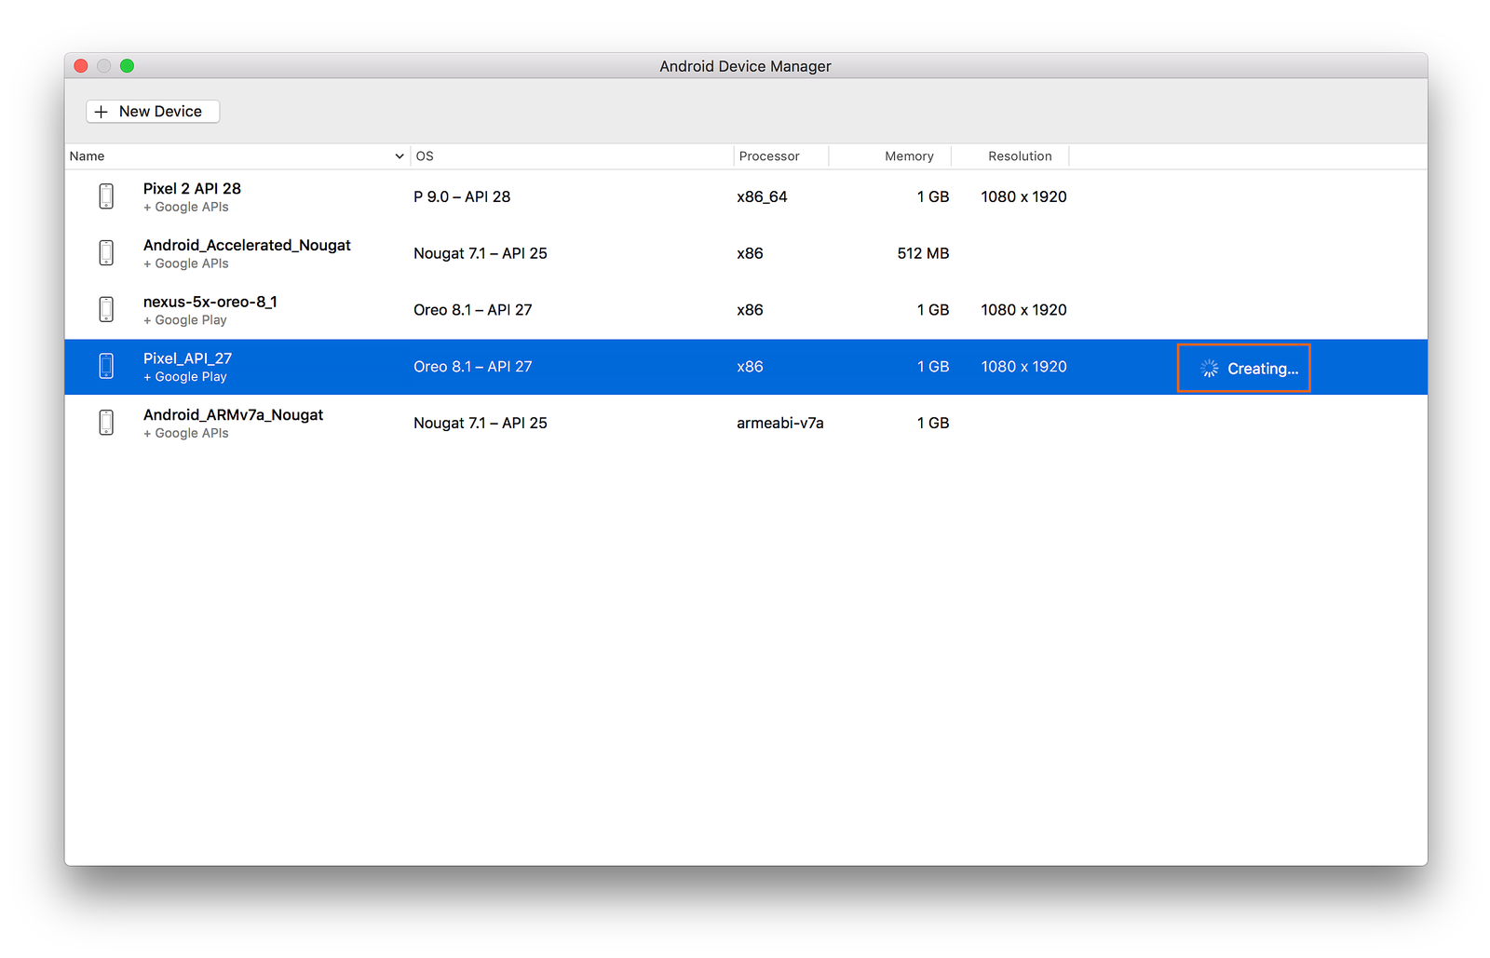The width and height of the screenshot is (1490, 958).
Task: Select the Android_ARMv7a_Nougat device name
Action: click(x=233, y=415)
